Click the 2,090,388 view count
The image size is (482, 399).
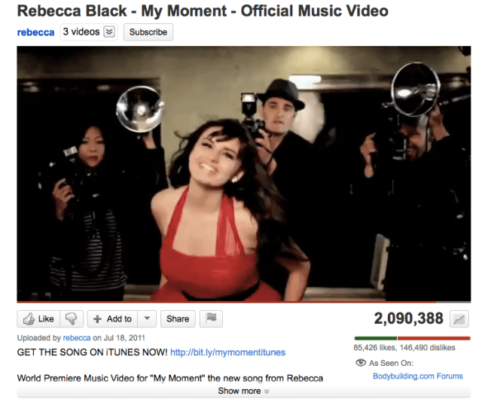pos(408,318)
